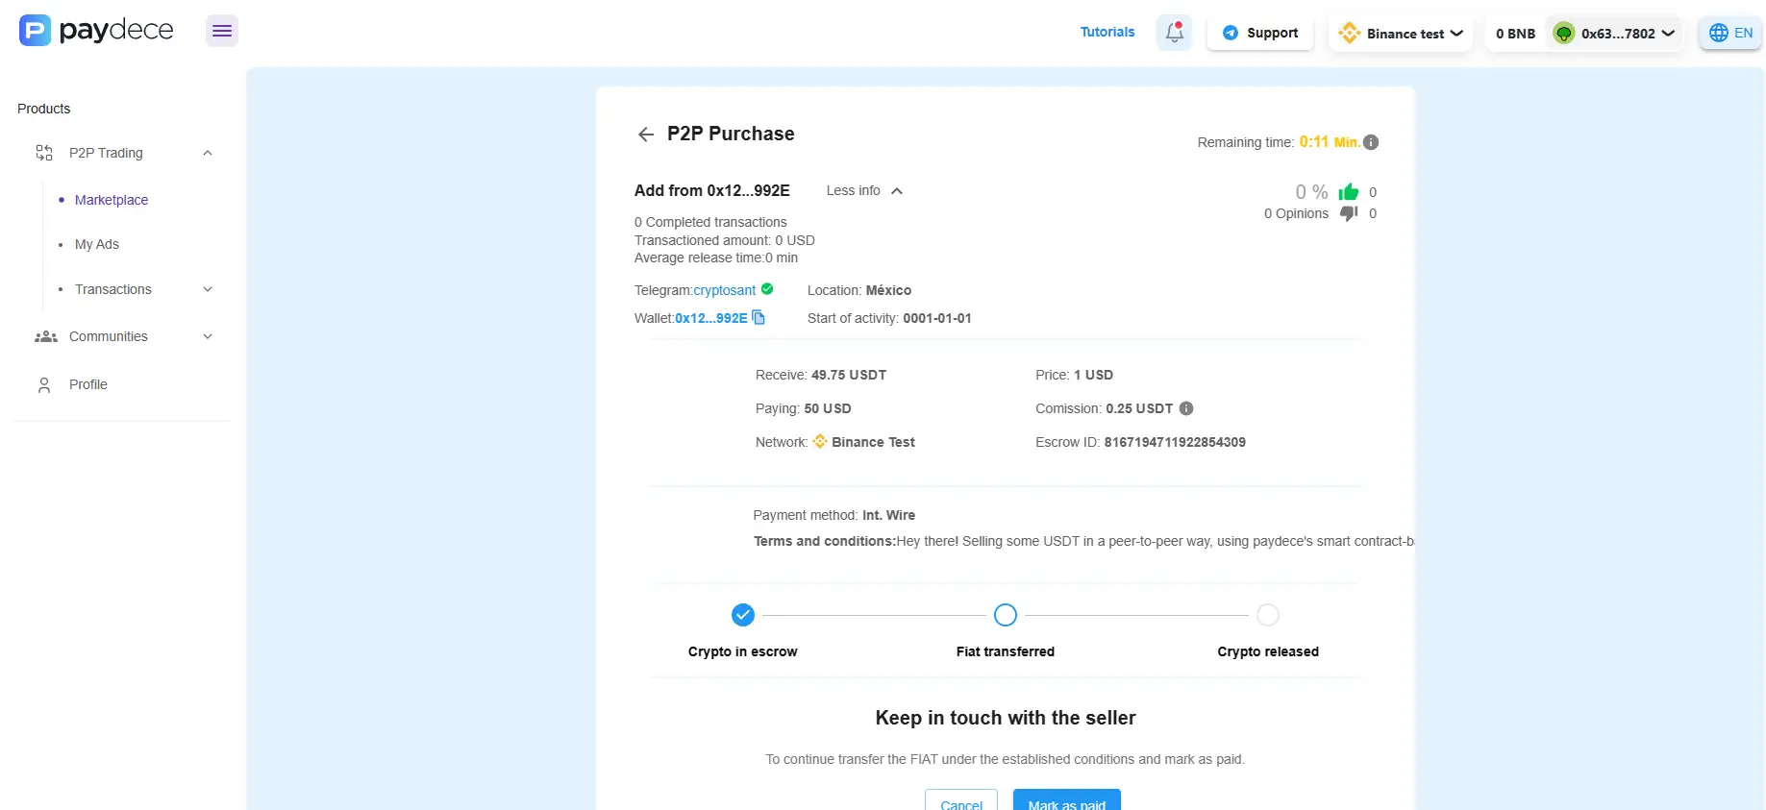Click the remaining time info icon

[x=1371, y=142]
